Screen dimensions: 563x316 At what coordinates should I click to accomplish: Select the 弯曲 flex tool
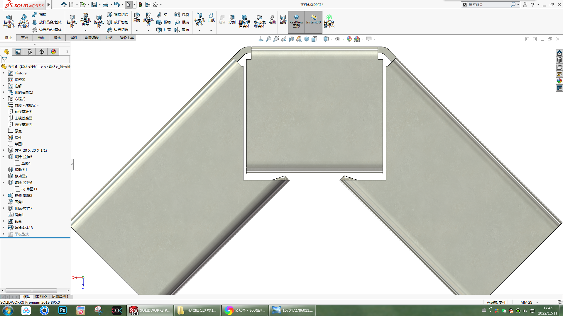(272, 19)
